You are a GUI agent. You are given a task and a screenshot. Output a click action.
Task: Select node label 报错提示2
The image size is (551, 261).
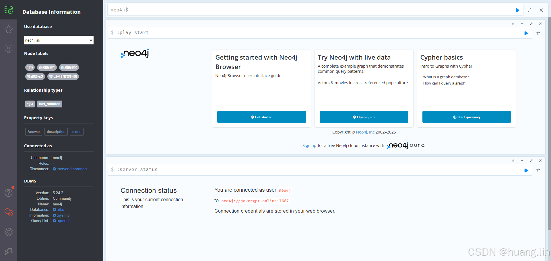[x=69, y=67]
